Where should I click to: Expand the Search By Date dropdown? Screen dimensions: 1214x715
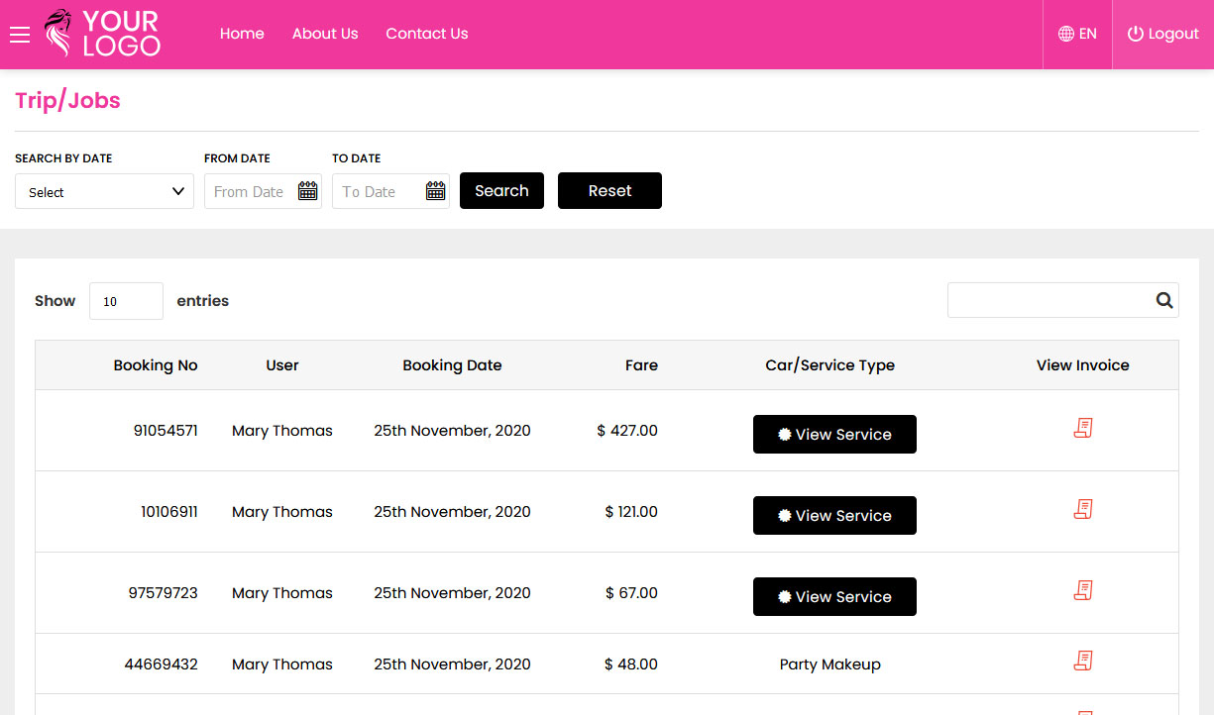click(x=104, y=191)
